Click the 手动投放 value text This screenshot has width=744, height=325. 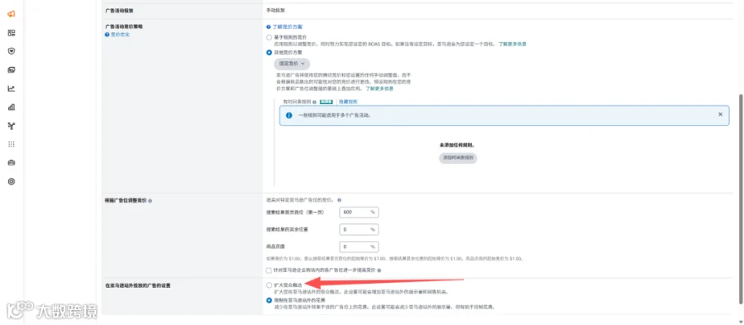276,10
